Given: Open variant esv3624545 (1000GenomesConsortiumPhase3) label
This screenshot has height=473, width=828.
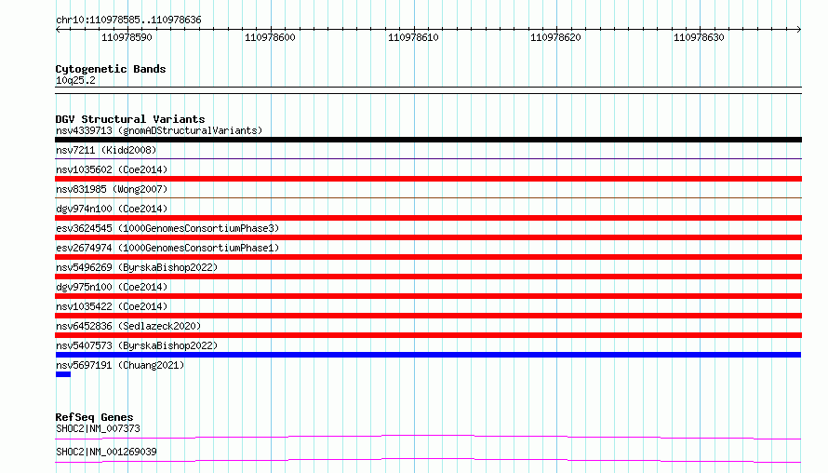Looking at the screenshot, I should [x=167, y=228].
